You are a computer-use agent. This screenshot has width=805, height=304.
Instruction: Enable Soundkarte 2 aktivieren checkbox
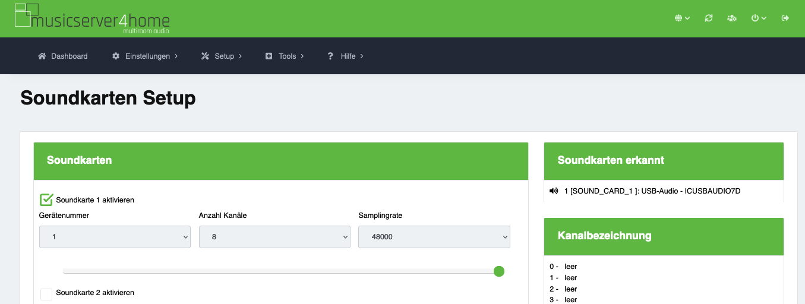46,294
